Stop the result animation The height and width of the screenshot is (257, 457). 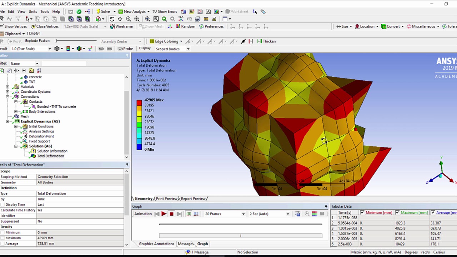pos(171,214)
